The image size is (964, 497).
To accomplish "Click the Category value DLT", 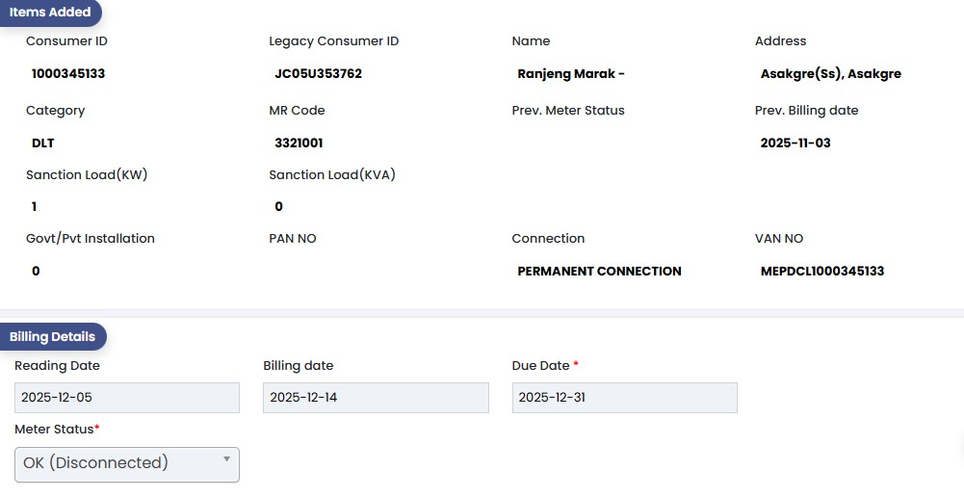I will pyautogui.click(x=43, y=144).
